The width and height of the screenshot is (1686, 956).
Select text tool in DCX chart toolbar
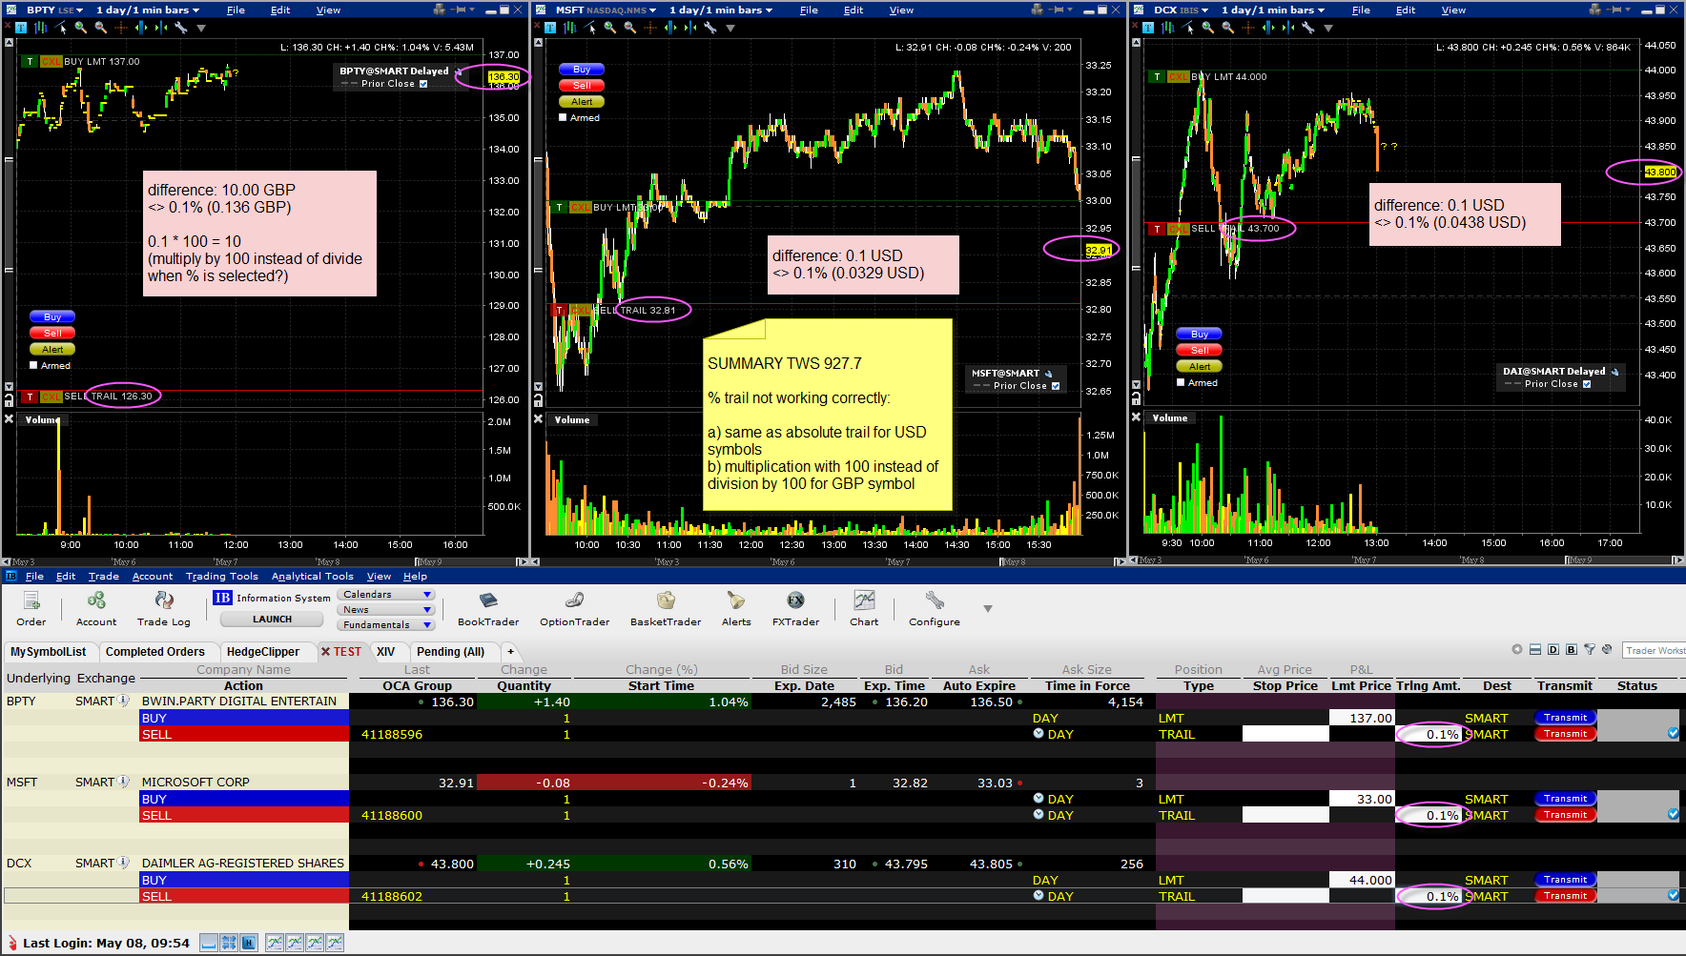1148,28
